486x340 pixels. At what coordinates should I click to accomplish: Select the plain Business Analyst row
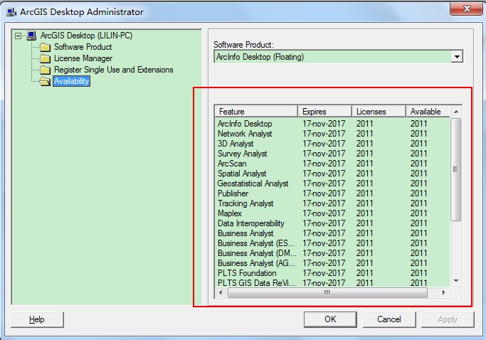(x=332, y=233)
